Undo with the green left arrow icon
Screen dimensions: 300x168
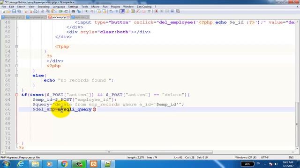(x=60, y=11)
